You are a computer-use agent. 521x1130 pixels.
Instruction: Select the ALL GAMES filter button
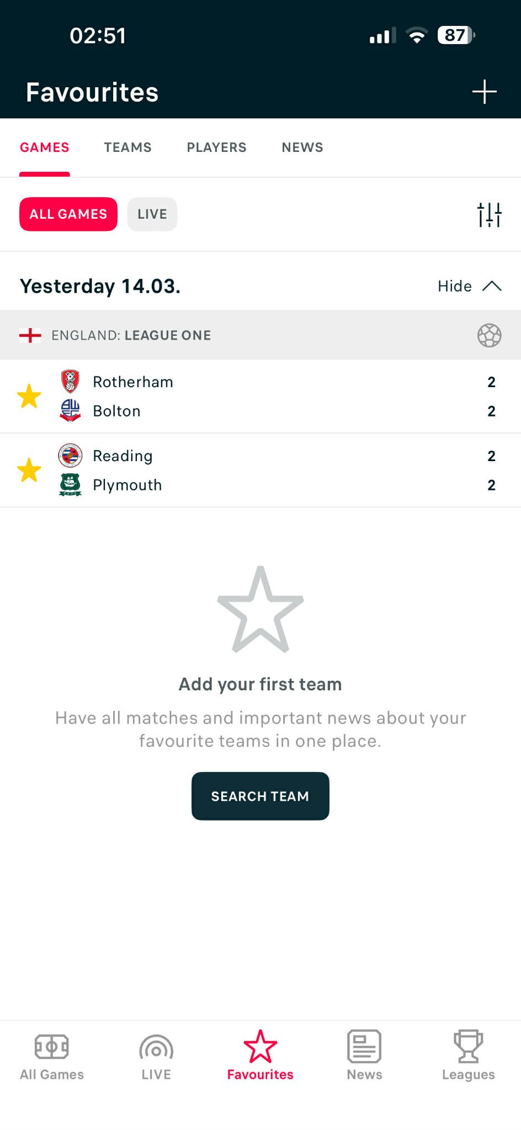point(68,214)
